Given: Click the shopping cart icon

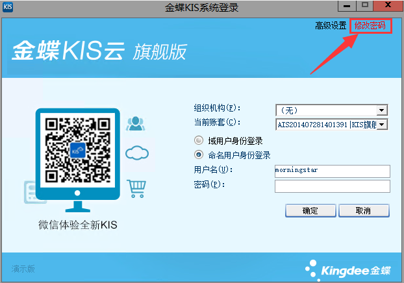Looking at the screenshot, I should point(136,189).
